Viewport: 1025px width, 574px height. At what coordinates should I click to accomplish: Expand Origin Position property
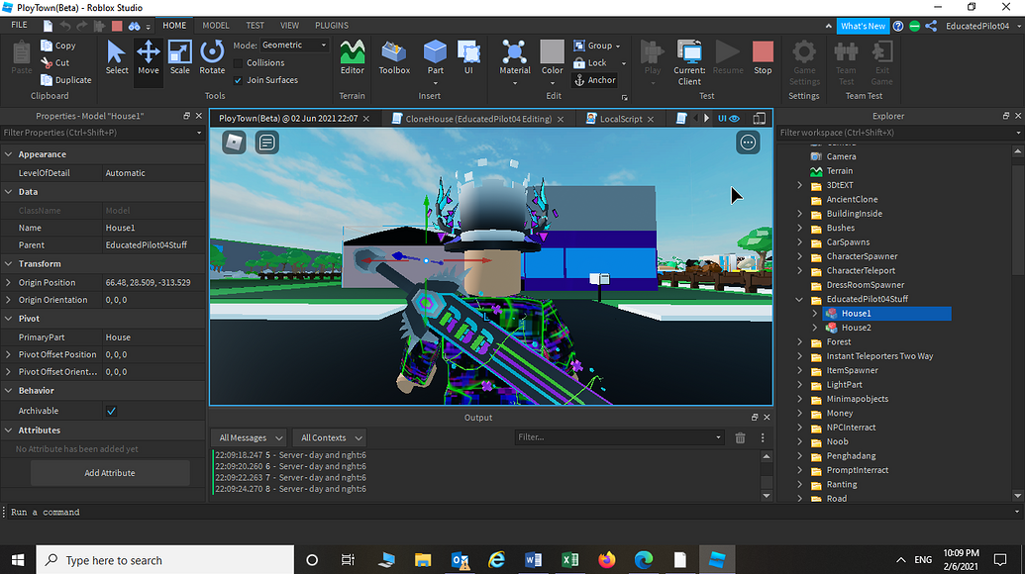(9, 283)
